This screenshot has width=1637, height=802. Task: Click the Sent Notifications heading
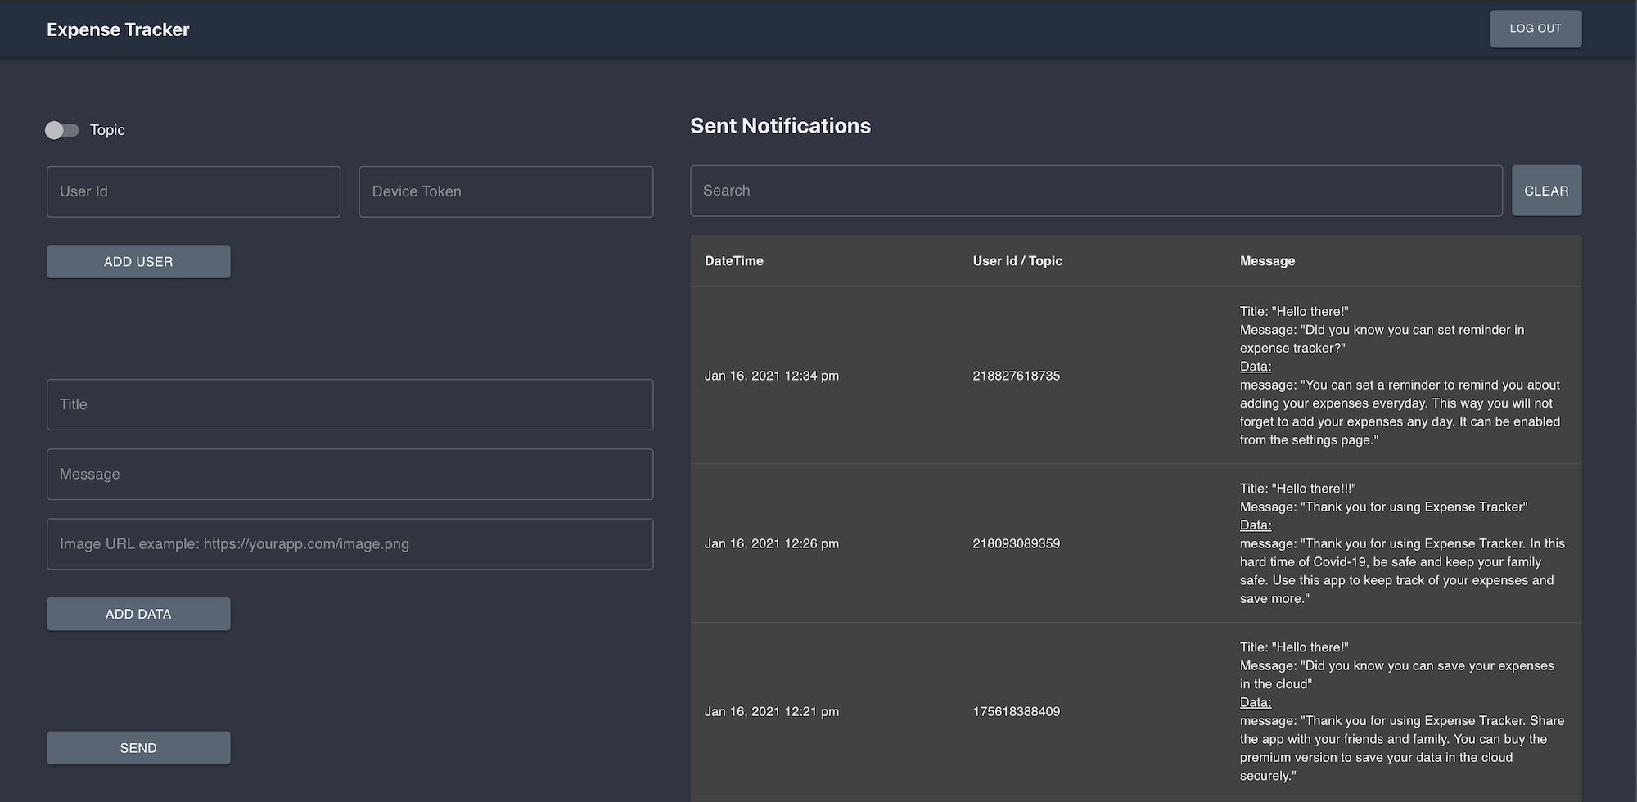[781, 125]
